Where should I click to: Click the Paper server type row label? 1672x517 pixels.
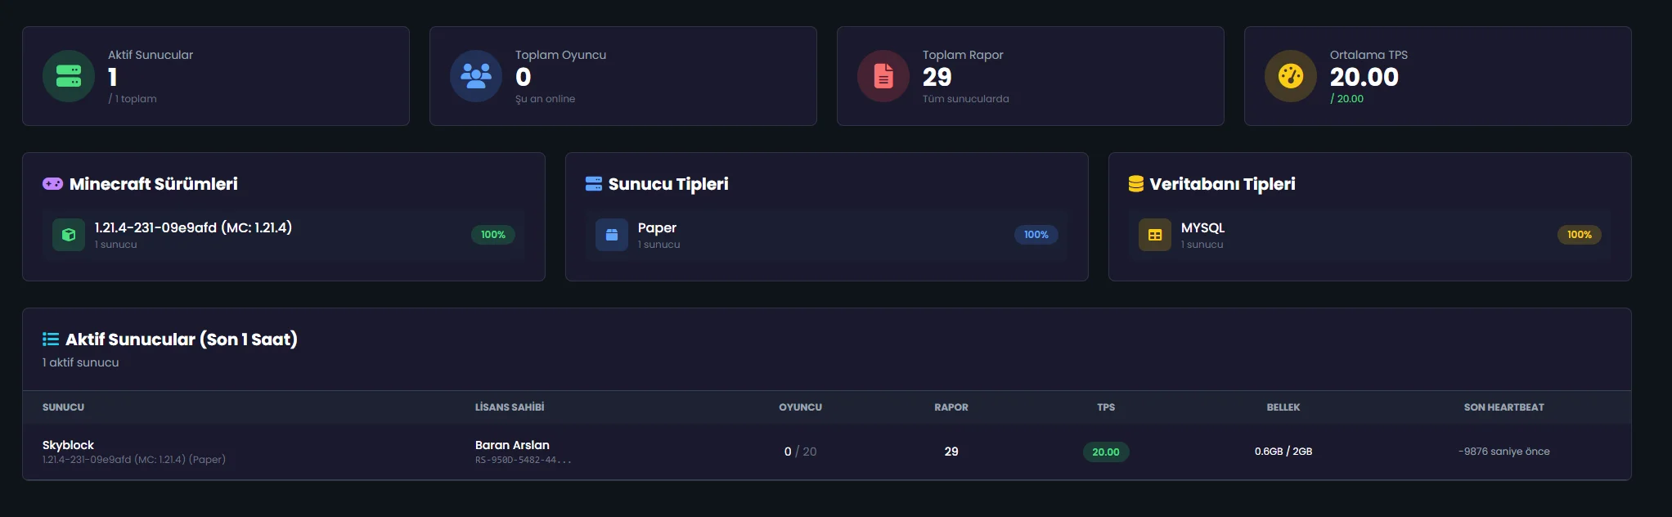657,227
